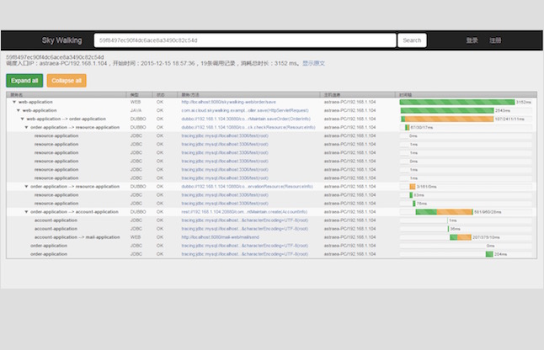Click the Sky Walking brand logo
This screenshot has width=544, height=350.
coord(61,40)
